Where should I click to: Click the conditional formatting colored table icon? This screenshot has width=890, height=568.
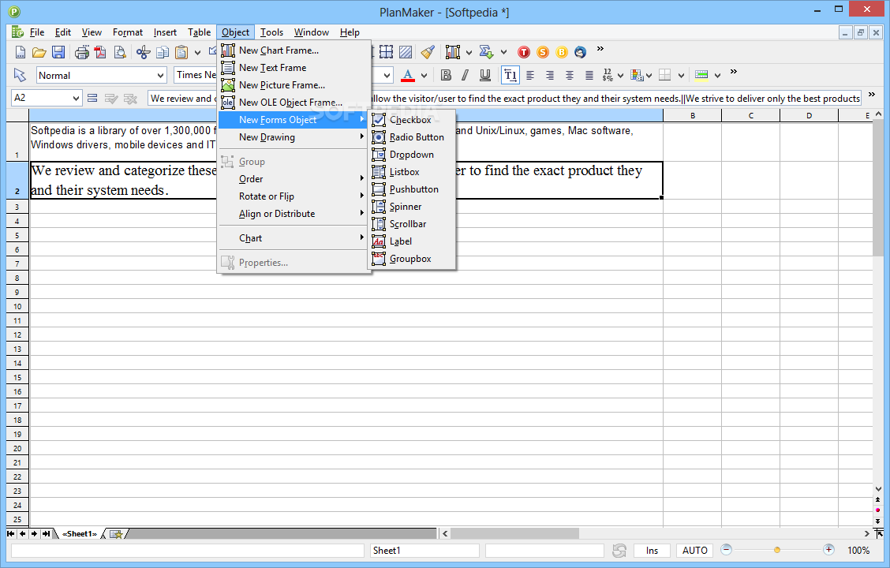coord(636,75)
